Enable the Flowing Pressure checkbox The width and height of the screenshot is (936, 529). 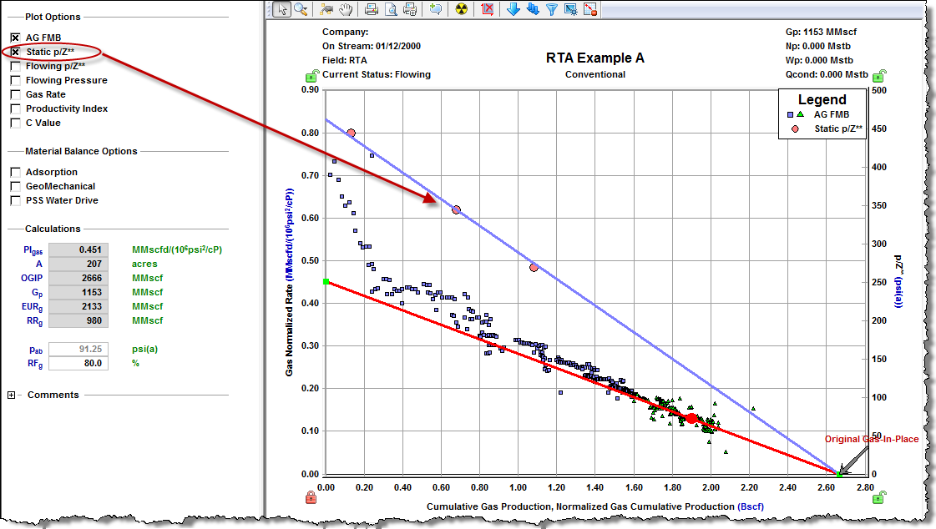click(x=15, y=80)
